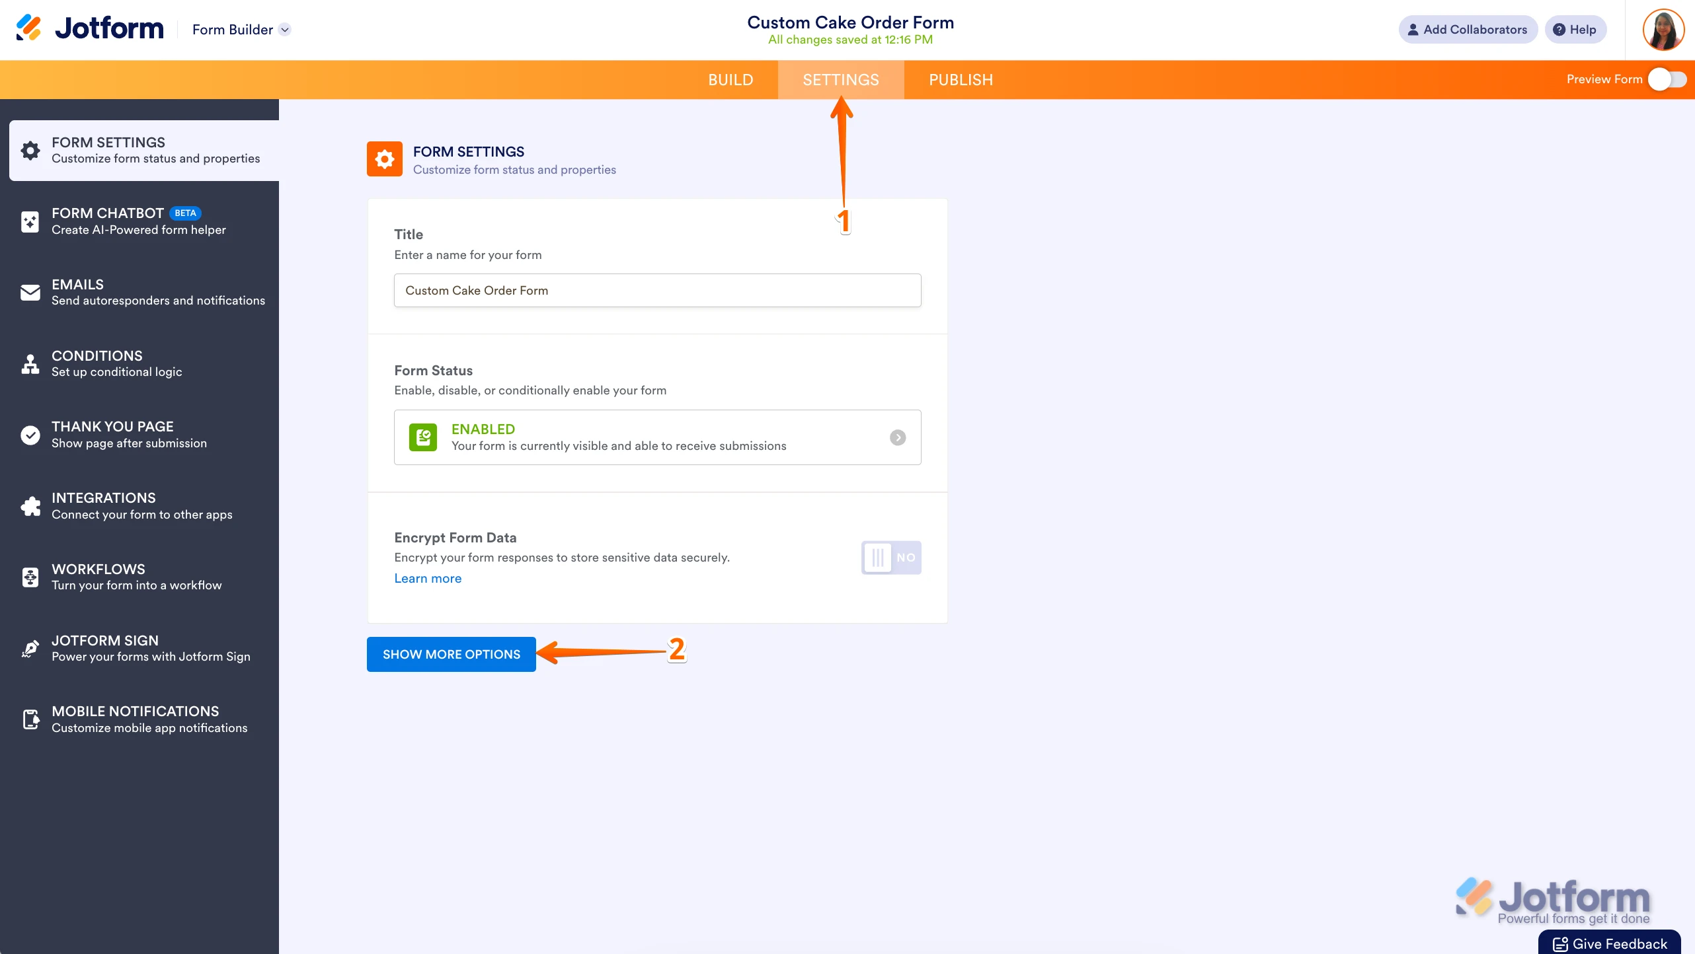Open the encryption Learn more link
Image resolution: width=1695 pixels, height=954 pixels.
click(x=427, y=578)
